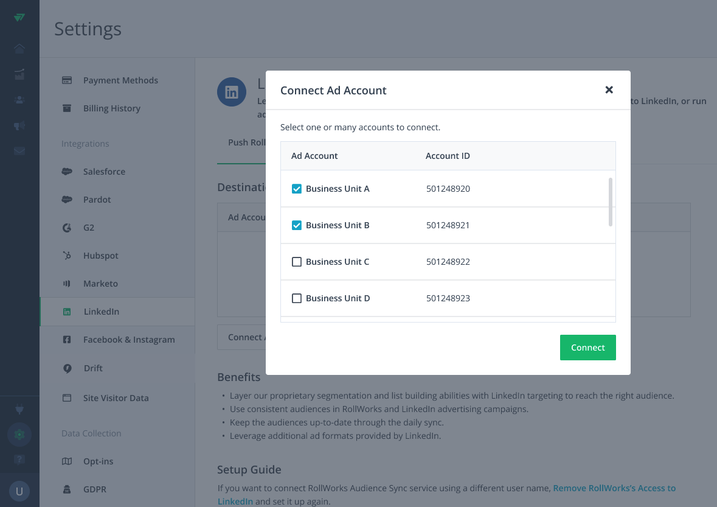Select account ID 501248922
This screenshot has width=717, height=507.
click(x=448, y=262)
